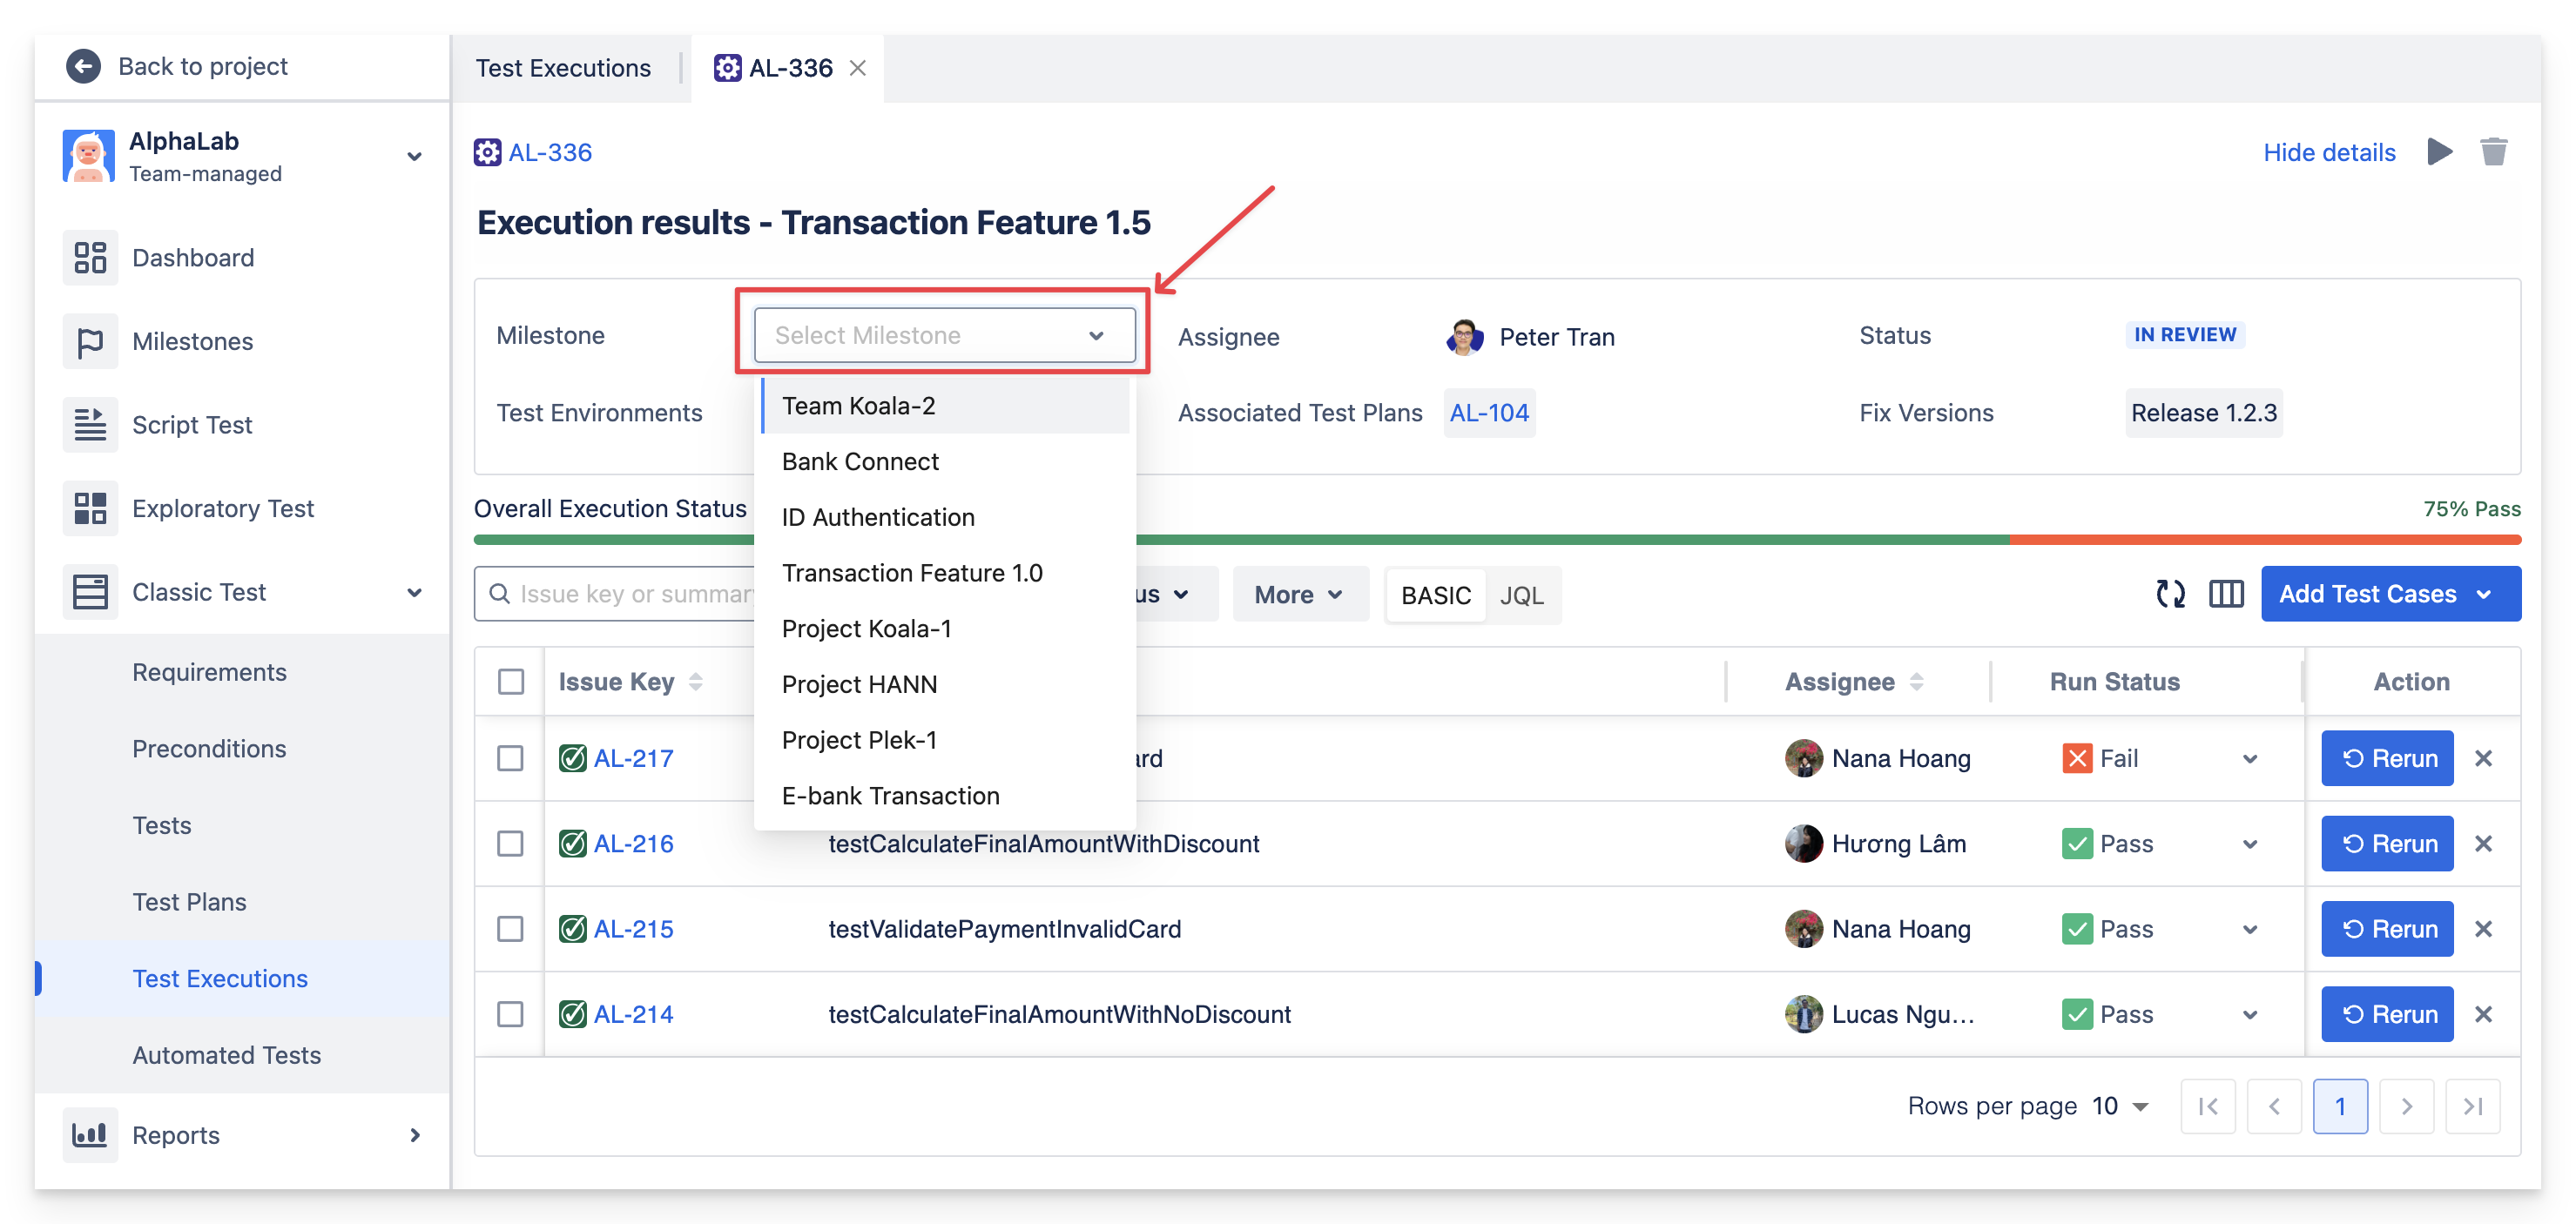Open the column settings icon
Viewport: 2576px width, 1224px height.
pos(2226,594)
